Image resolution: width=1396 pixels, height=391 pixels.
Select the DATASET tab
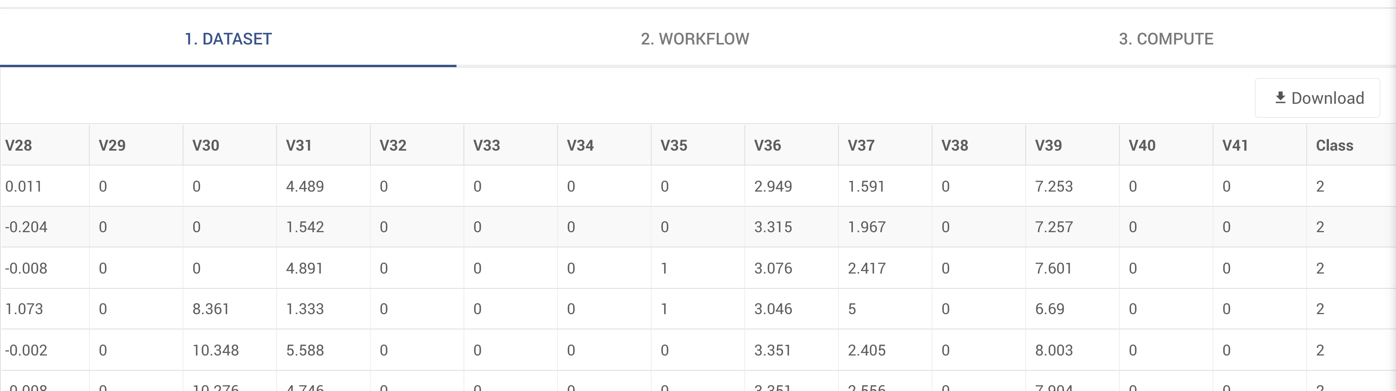[x=227, y=39]
